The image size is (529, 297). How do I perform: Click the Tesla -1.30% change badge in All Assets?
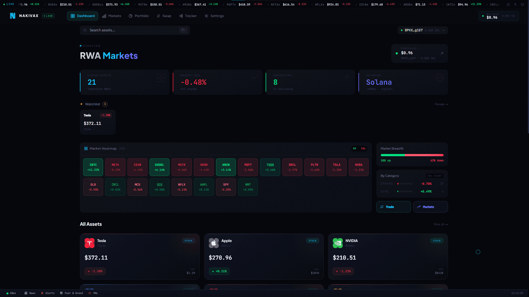pos(95,271)
